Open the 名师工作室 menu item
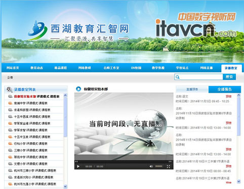The width and height of the screenshot is (244, 189). coord(111,68)
